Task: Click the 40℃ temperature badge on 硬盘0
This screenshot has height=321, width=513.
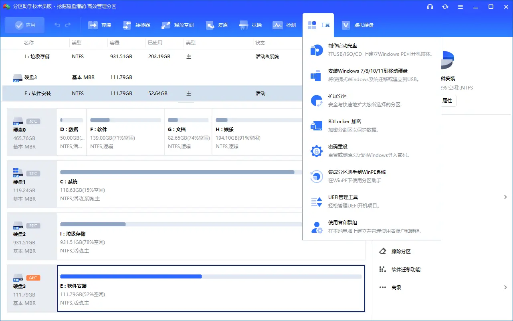Action: tap(33, 121)
